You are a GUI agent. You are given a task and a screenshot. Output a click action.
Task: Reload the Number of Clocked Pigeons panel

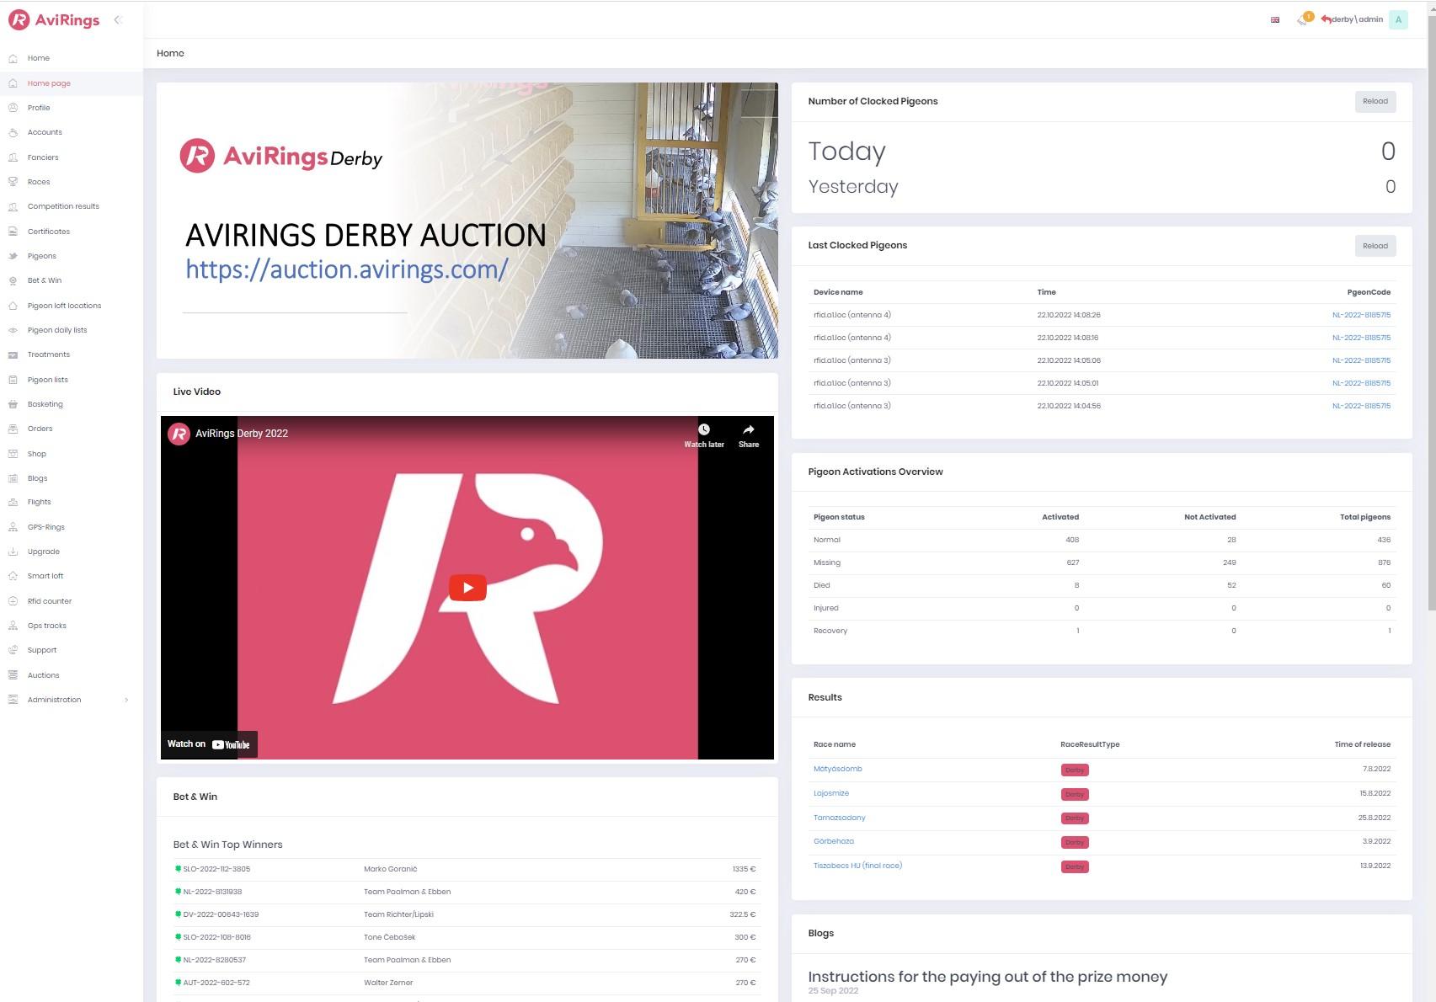coord(1375,101)
